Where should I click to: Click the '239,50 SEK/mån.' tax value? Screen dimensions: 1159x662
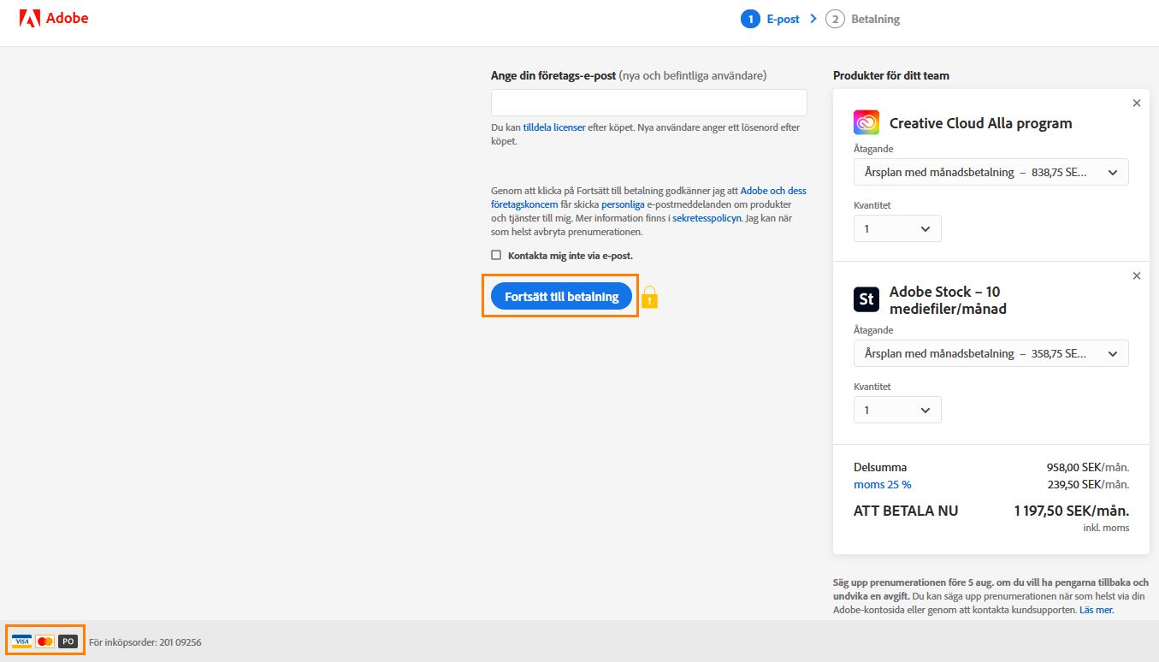tap(1088, 484)
